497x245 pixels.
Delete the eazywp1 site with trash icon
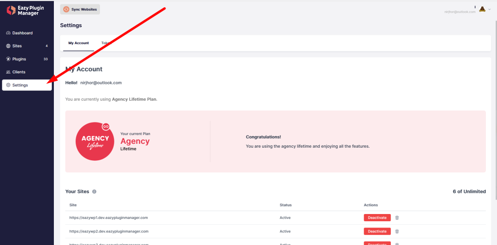[x=397, y=217]
